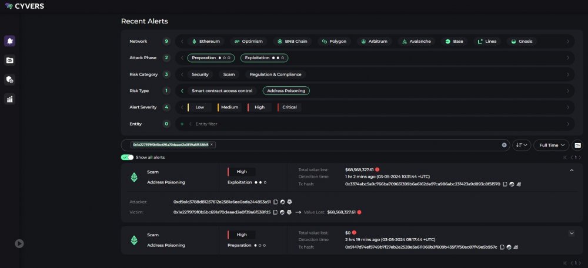
Task: Clear the search field with X icon
Action: (504, 145)
